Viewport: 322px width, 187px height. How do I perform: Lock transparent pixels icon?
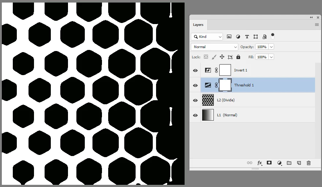206,57
